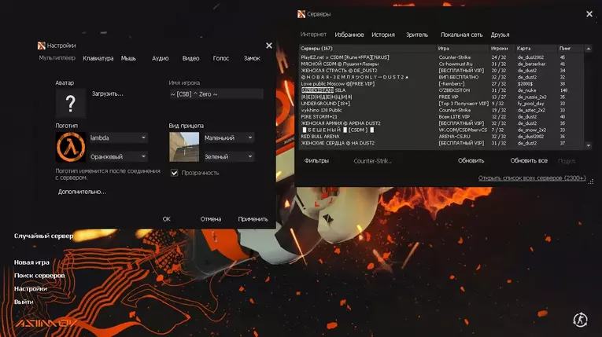Open the Друзья servers tab
This screenshot has width=602, height=337.
(500, 35)
